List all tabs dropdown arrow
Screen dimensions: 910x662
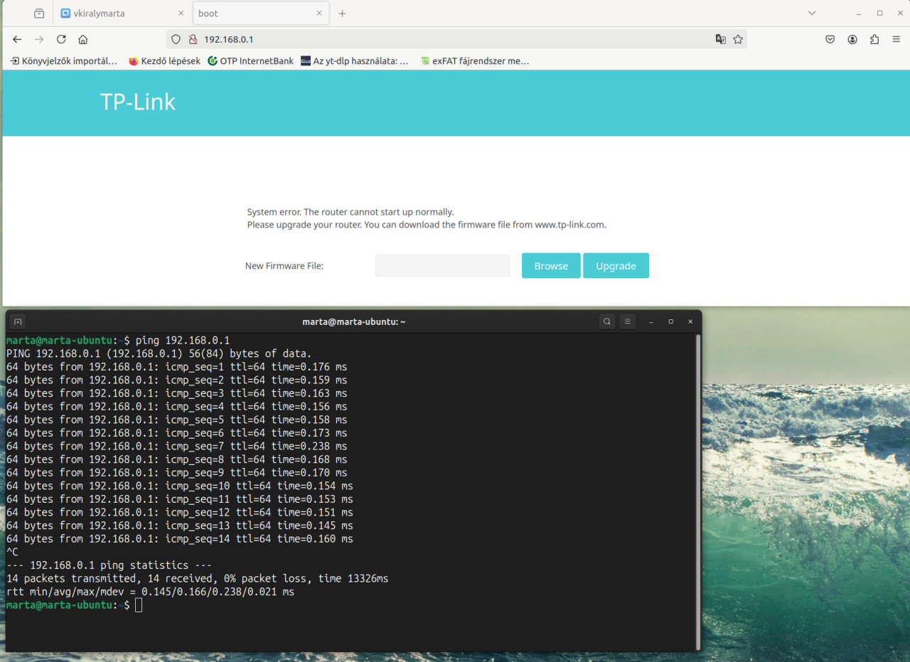click(813, 14)
